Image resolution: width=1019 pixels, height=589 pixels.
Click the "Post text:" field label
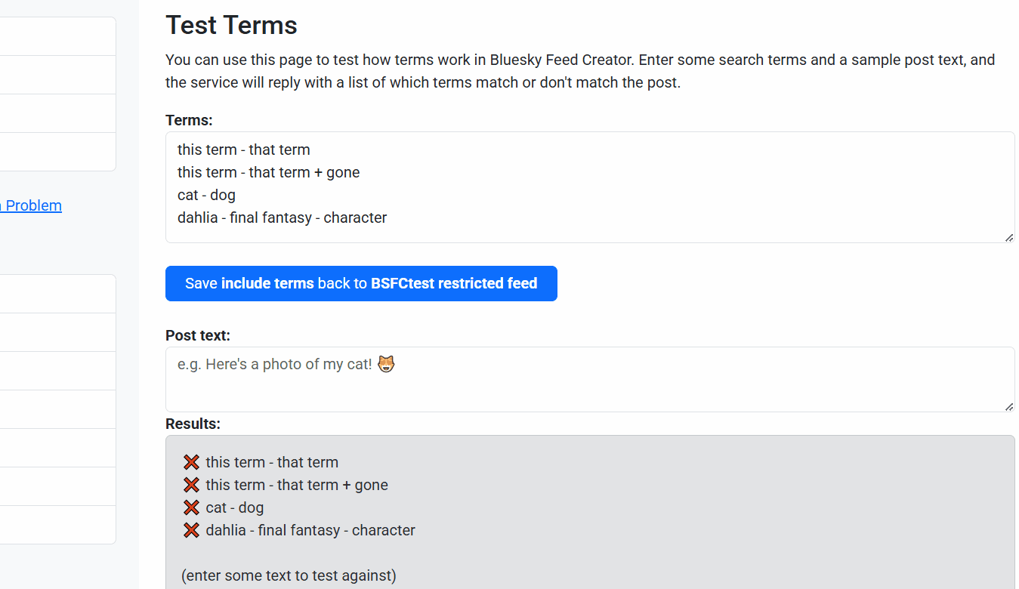click(x=198, y=335)
